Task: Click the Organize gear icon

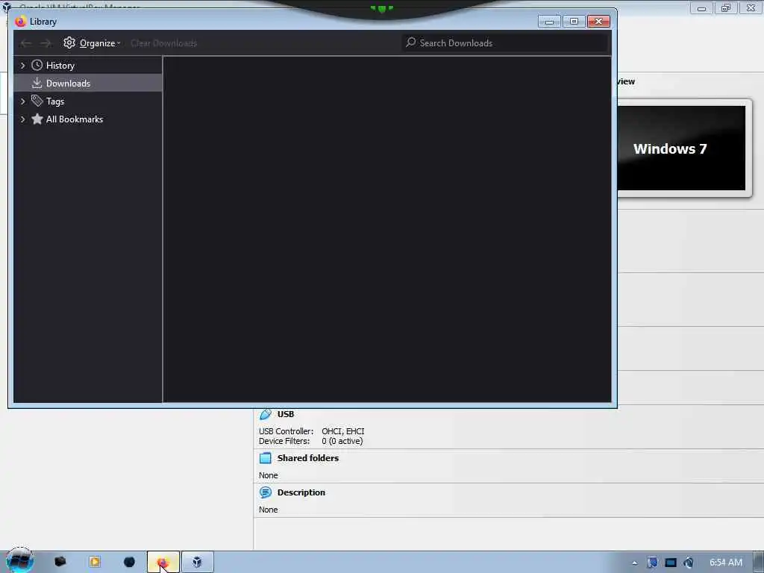Action: tap(69, 43)
